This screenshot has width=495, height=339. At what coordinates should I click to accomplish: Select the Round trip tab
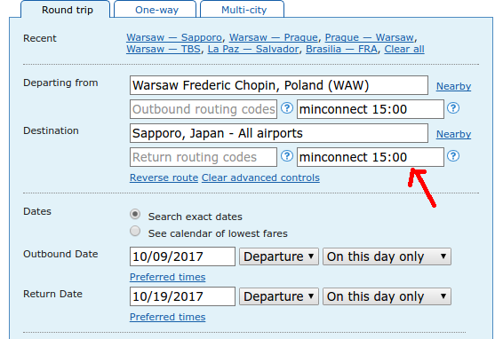(x=68, y=10)
